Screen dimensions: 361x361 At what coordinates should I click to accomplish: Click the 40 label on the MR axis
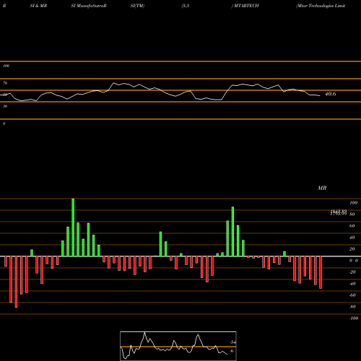click(352, 238)
